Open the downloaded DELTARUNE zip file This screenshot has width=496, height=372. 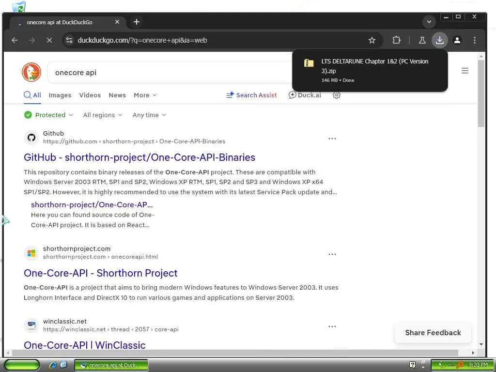374,66
